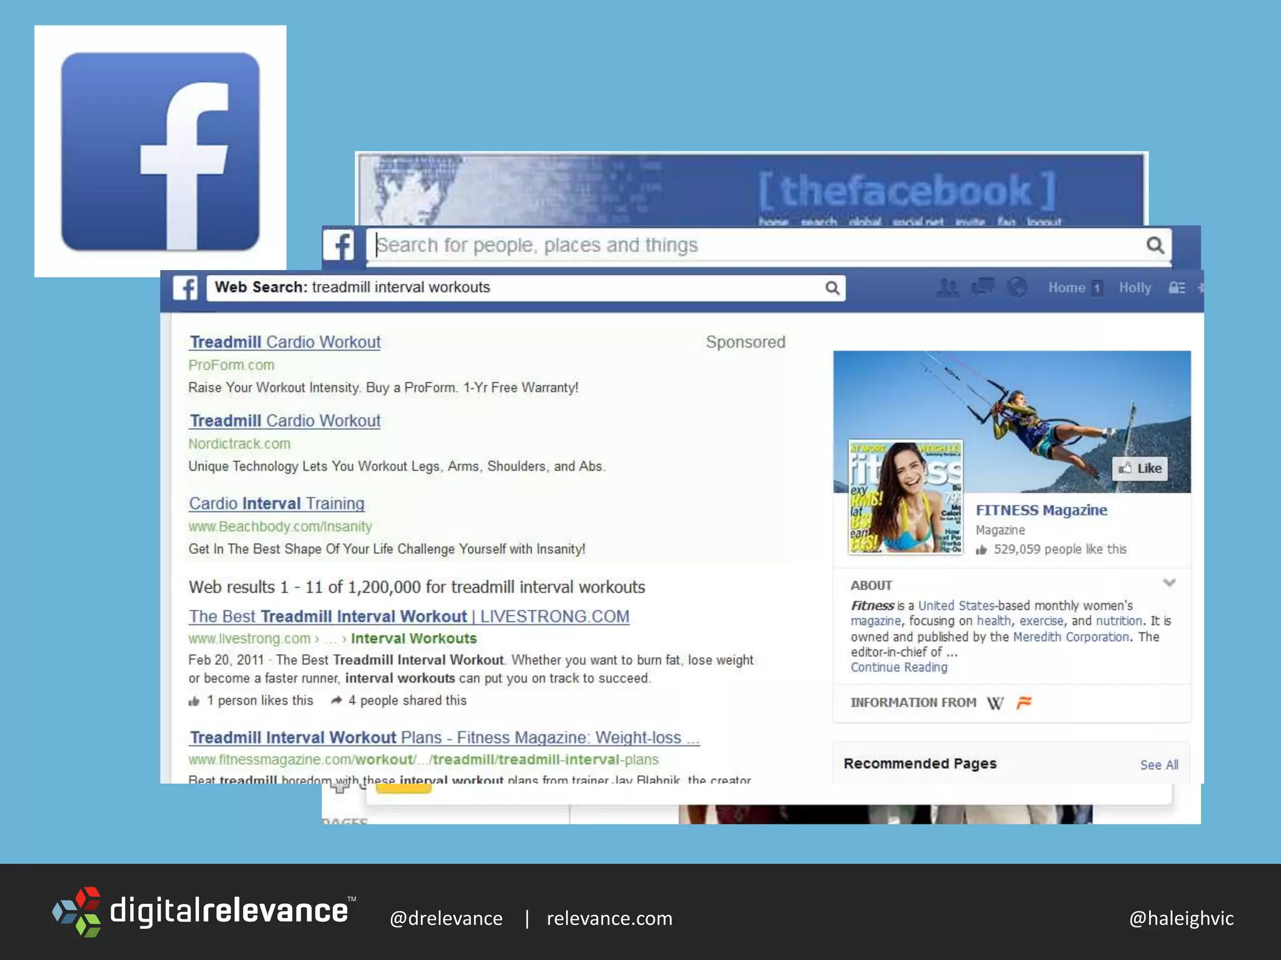Click 'thefacebook' banner in the old window
This screenshot has height=960, width=1281.
(751, 190)
